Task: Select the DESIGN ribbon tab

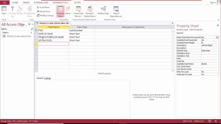Action: coord(77,2)
